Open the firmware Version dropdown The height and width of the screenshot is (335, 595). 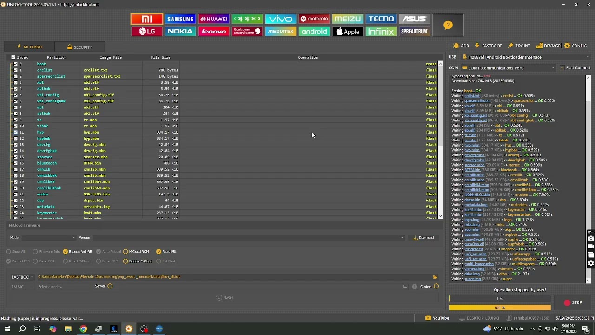click(x=248, y=238)
